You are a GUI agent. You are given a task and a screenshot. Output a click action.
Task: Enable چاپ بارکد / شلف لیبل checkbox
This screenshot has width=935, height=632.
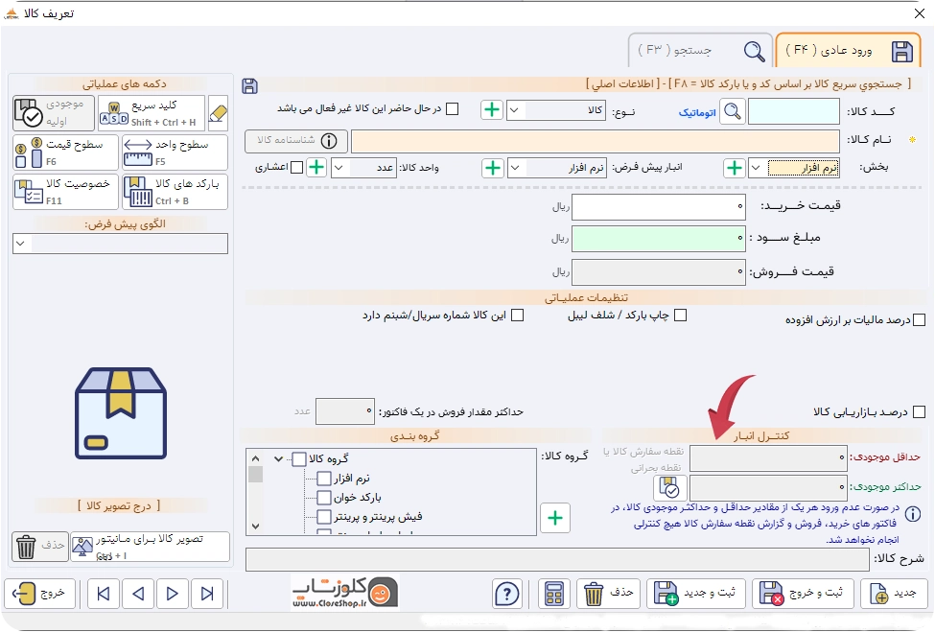[x=680, y=316]
